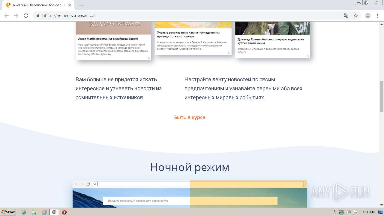Open the Chrome three-dot menu
This screenshot has height=216, width=384.
pos(378,16)
